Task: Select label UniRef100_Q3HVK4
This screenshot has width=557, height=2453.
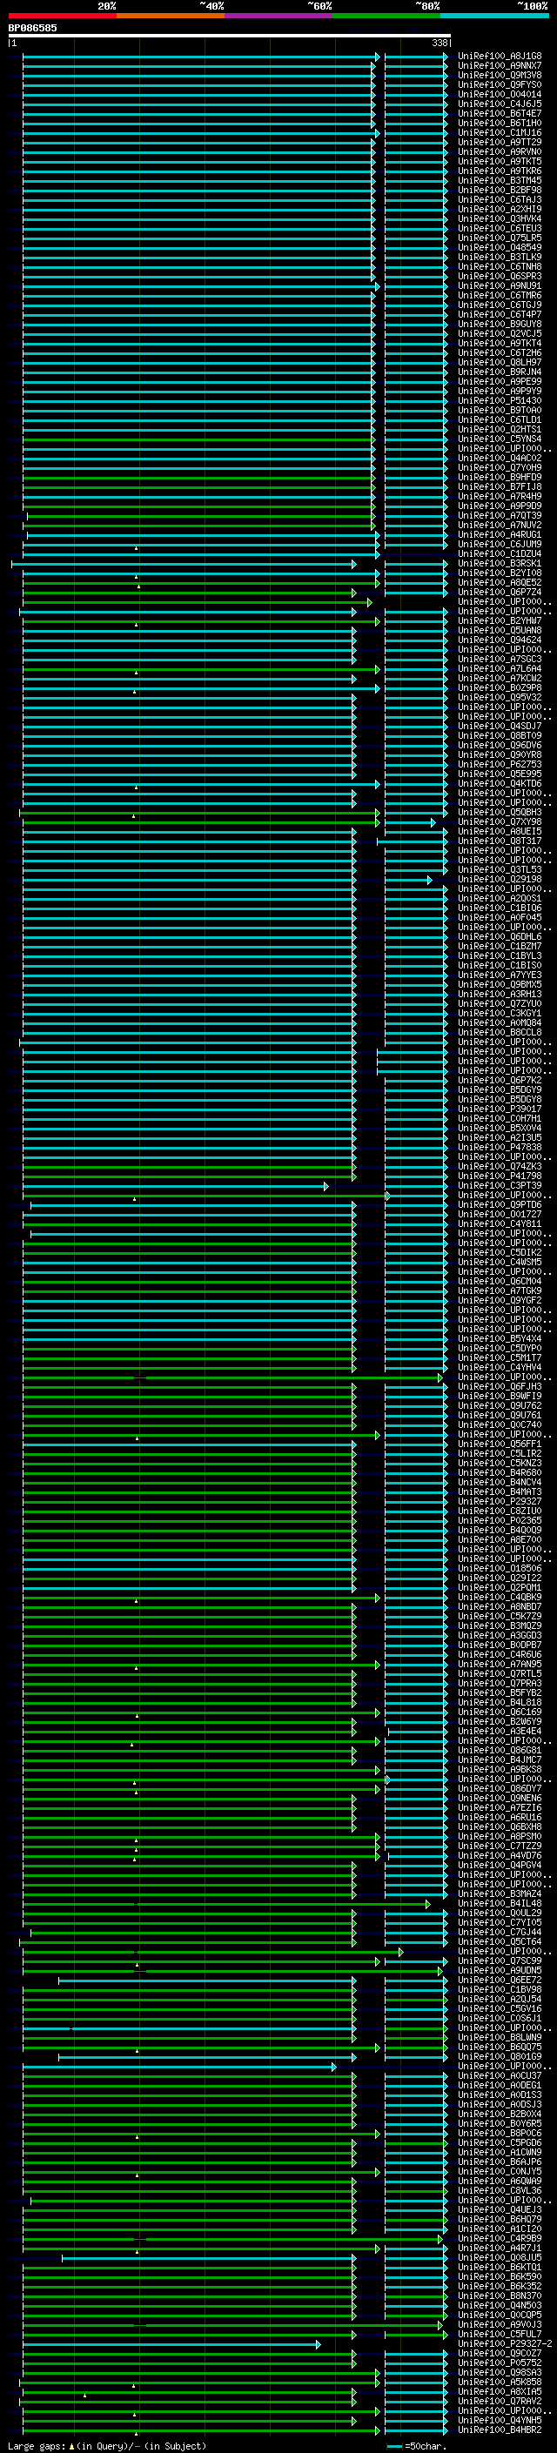Action: click(x=499, y=218)
